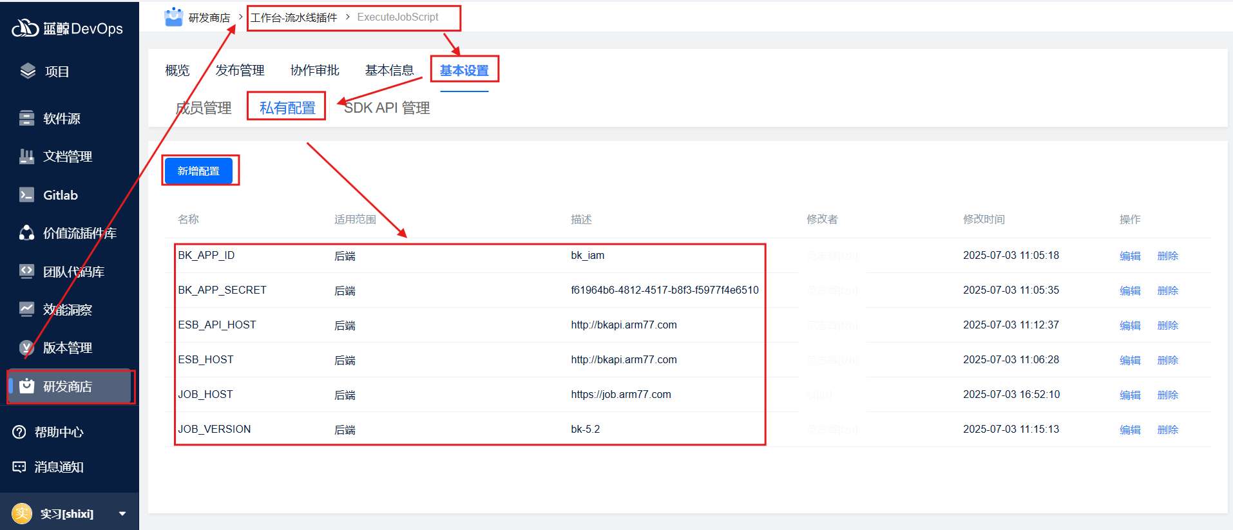This screenshot has width=1233, height=530.
Task: Click the 文档管理 sidebar icon
Action: (x=26, y=156)
